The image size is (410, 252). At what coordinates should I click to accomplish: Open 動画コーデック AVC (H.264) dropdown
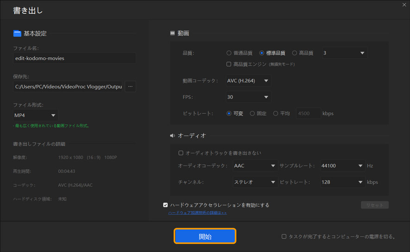(248, 80)
